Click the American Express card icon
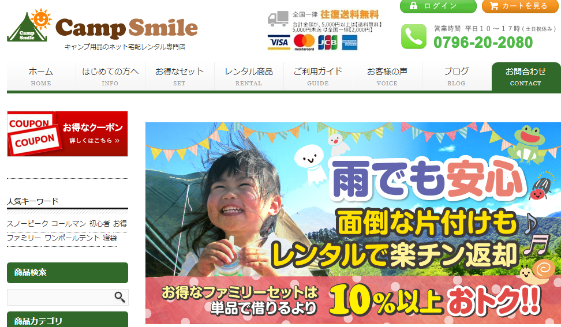 pos(349,43)
